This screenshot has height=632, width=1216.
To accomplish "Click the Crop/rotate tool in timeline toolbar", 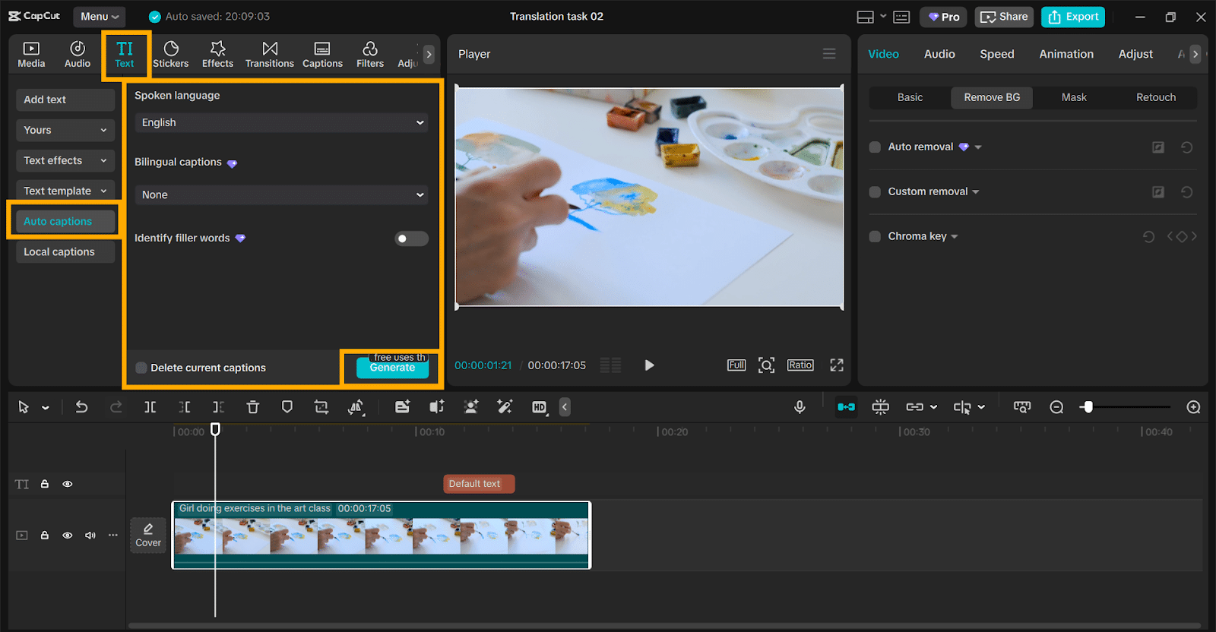I will 321,407.
